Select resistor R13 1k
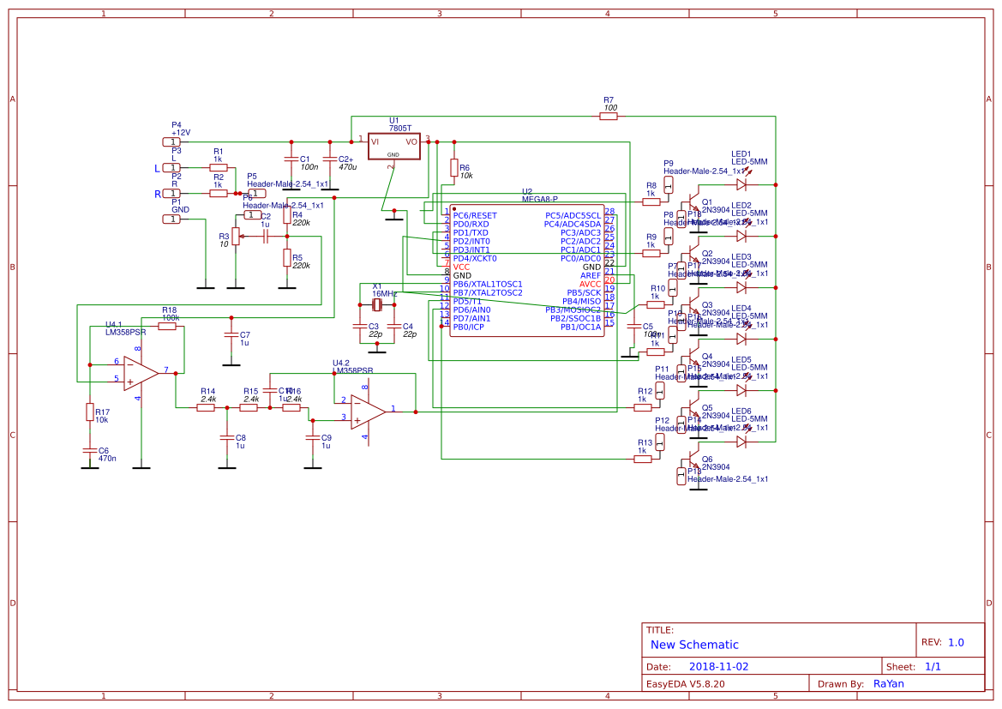 (x=643, y=459)
